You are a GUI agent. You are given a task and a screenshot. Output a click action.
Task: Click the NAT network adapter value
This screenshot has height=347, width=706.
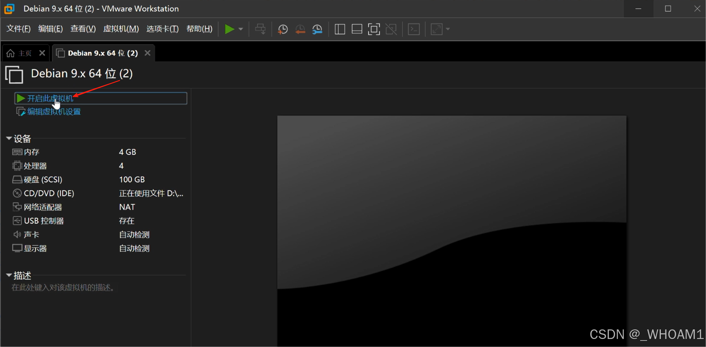127,207
